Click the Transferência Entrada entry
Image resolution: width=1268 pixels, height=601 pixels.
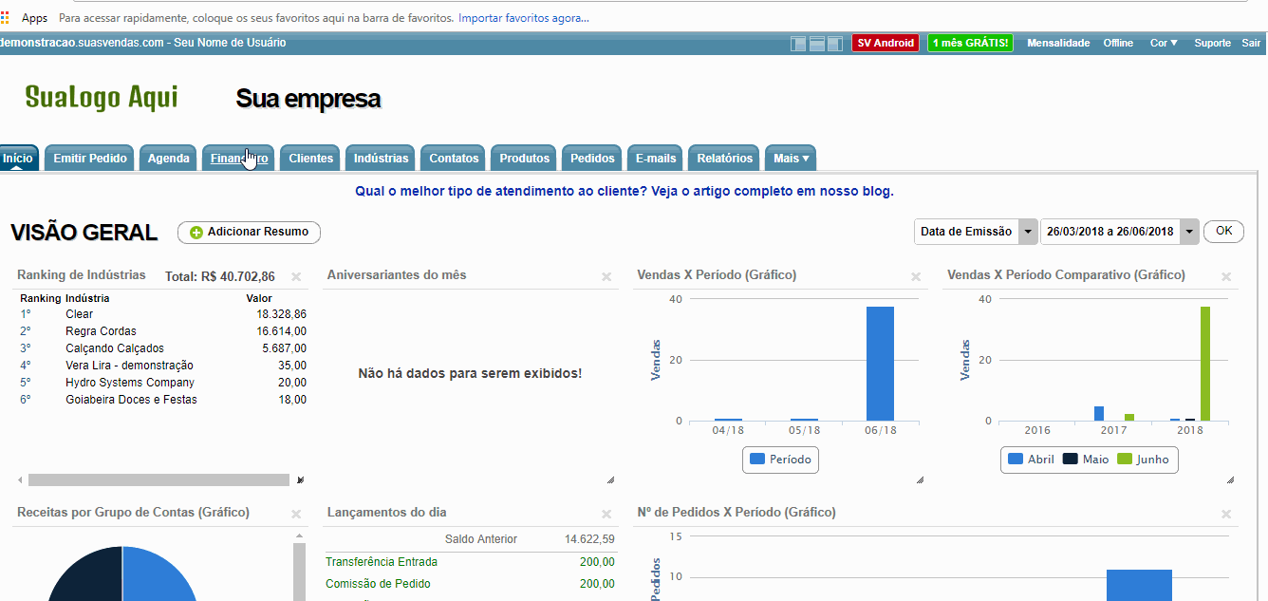coord(382,562)
